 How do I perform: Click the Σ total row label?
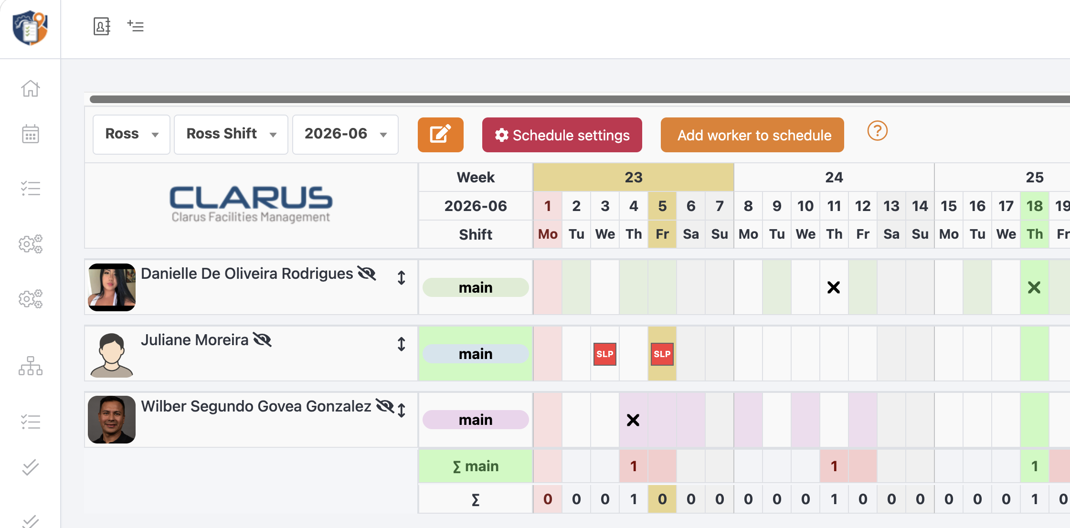(476, 499)
